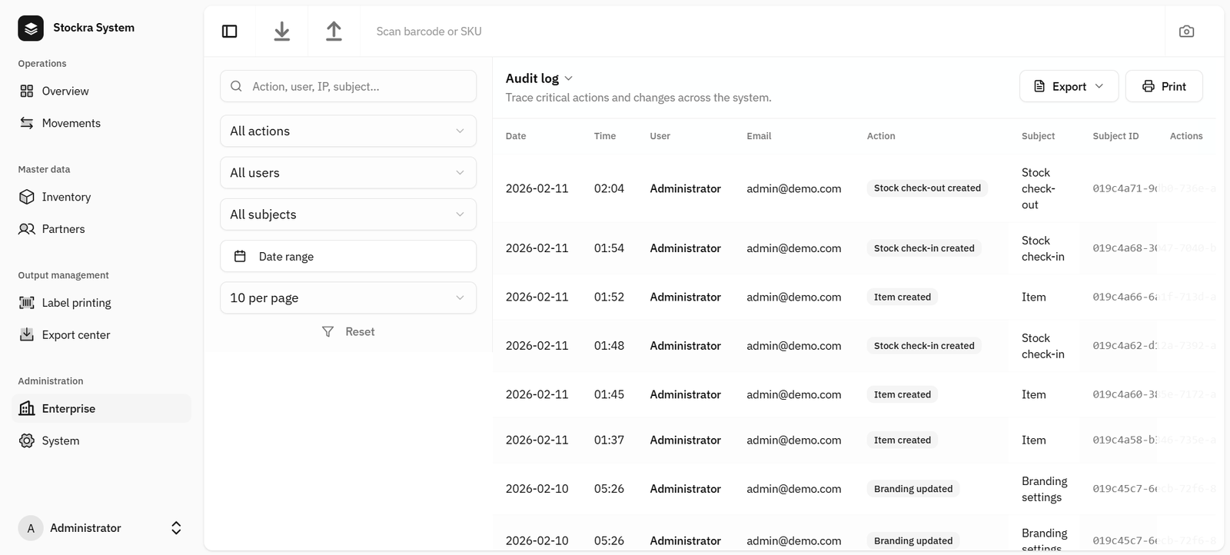Click the stock check-in download arrow icon
Image resolution: width=1230 pixels, height=555 pixels.
[282, 32]
